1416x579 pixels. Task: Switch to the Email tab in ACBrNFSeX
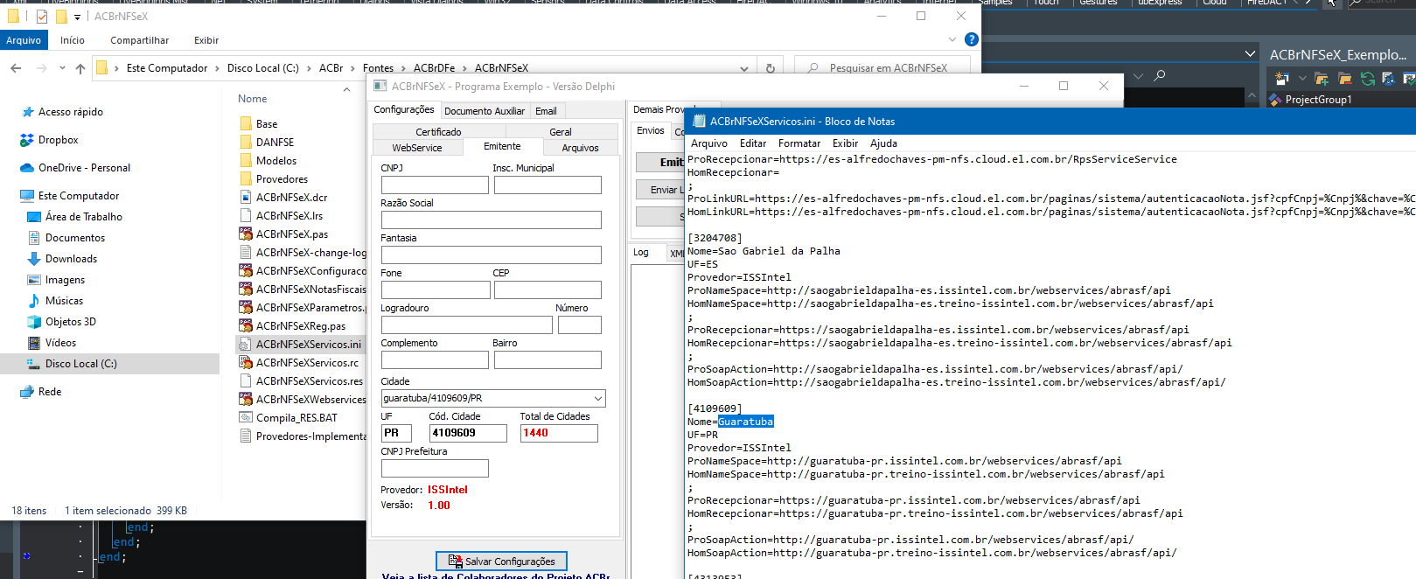tap(546, 111)
